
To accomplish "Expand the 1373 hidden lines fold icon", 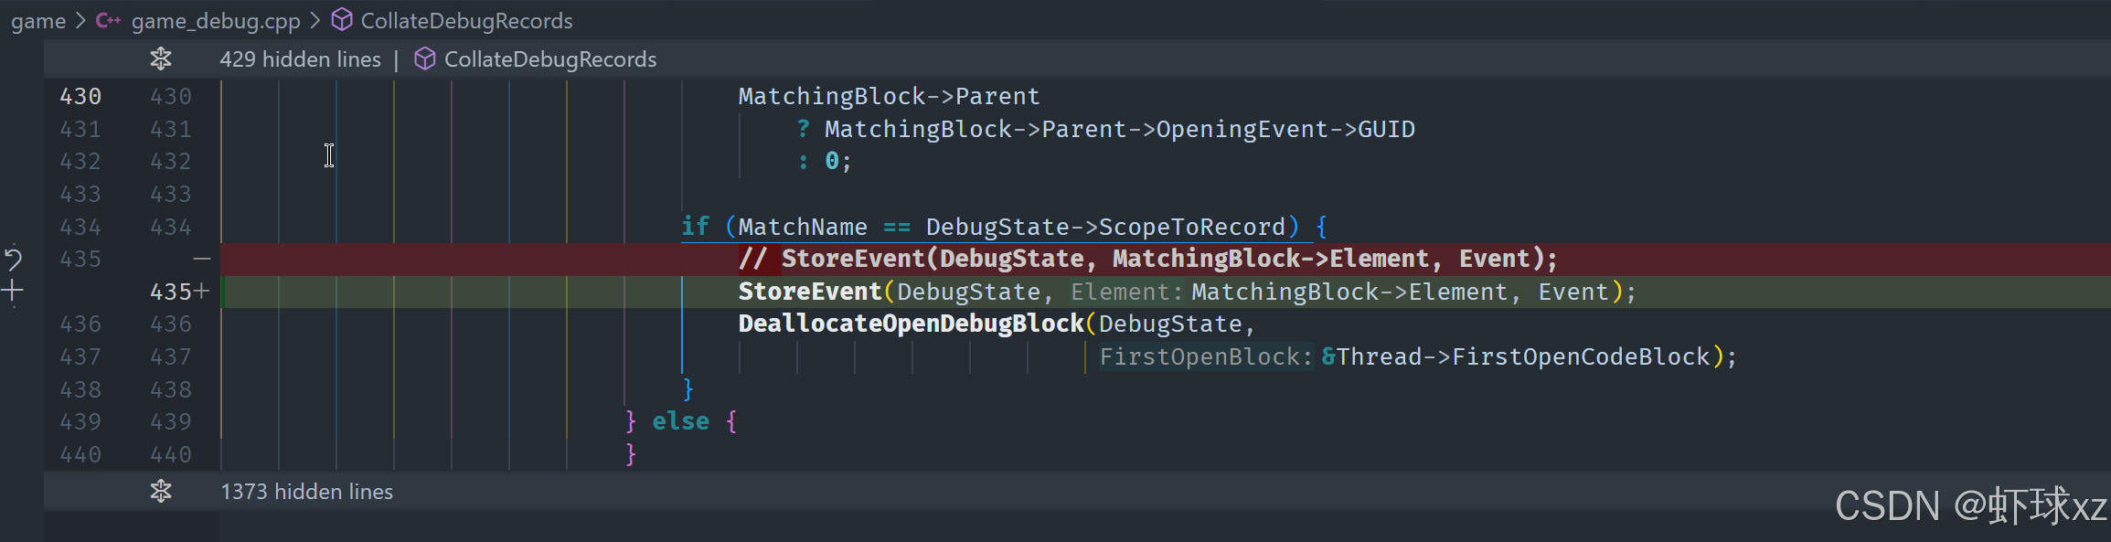I will [x=161, y=492].
